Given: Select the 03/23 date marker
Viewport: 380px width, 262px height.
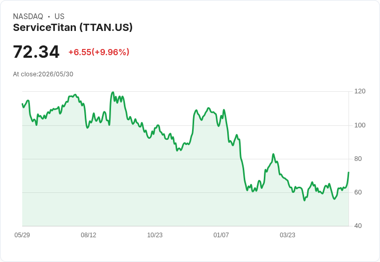Looking at the screenshot, I should click(288, 235).
